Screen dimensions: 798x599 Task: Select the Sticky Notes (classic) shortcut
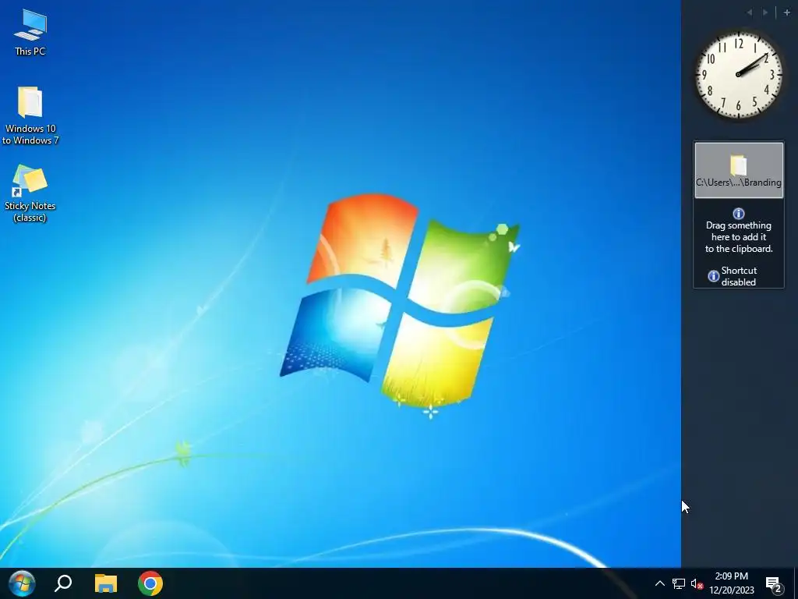coord(30,193)
